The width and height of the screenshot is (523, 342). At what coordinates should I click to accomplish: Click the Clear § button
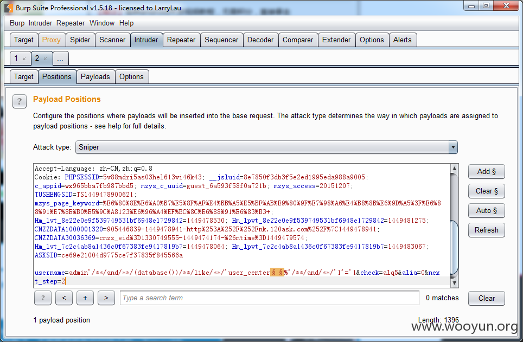click(x=486, y=191)
